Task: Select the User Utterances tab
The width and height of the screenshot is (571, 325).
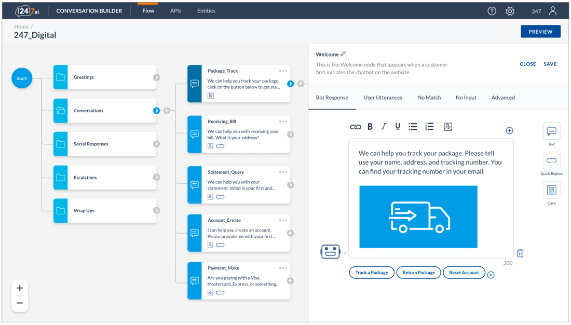Action: pos(383,98)
